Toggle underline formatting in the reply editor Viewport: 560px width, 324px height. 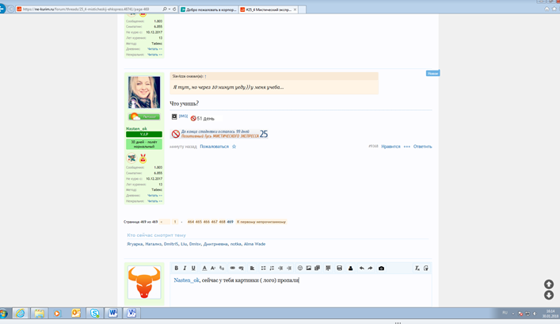[193, 268]
